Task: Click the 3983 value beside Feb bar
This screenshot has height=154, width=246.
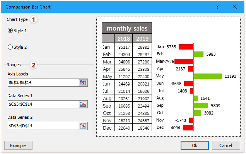Action: (x=211, y=54)
